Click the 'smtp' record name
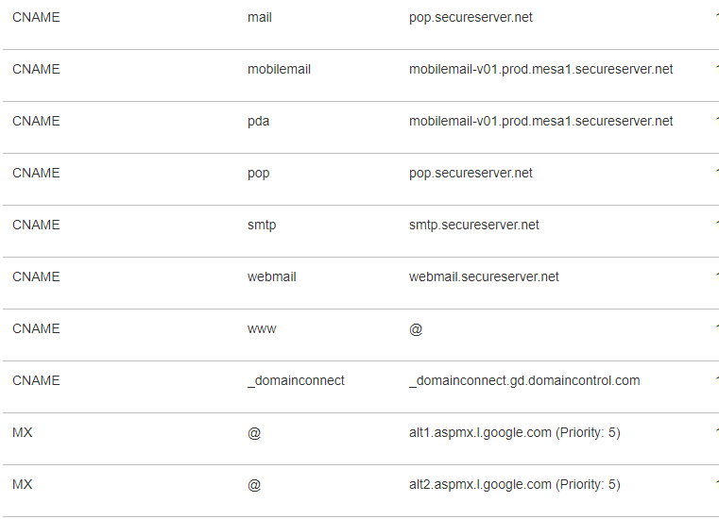This screenshot has width=719, height=519. pos(262,226)
